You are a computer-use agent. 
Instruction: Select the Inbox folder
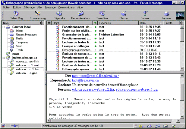19,31
